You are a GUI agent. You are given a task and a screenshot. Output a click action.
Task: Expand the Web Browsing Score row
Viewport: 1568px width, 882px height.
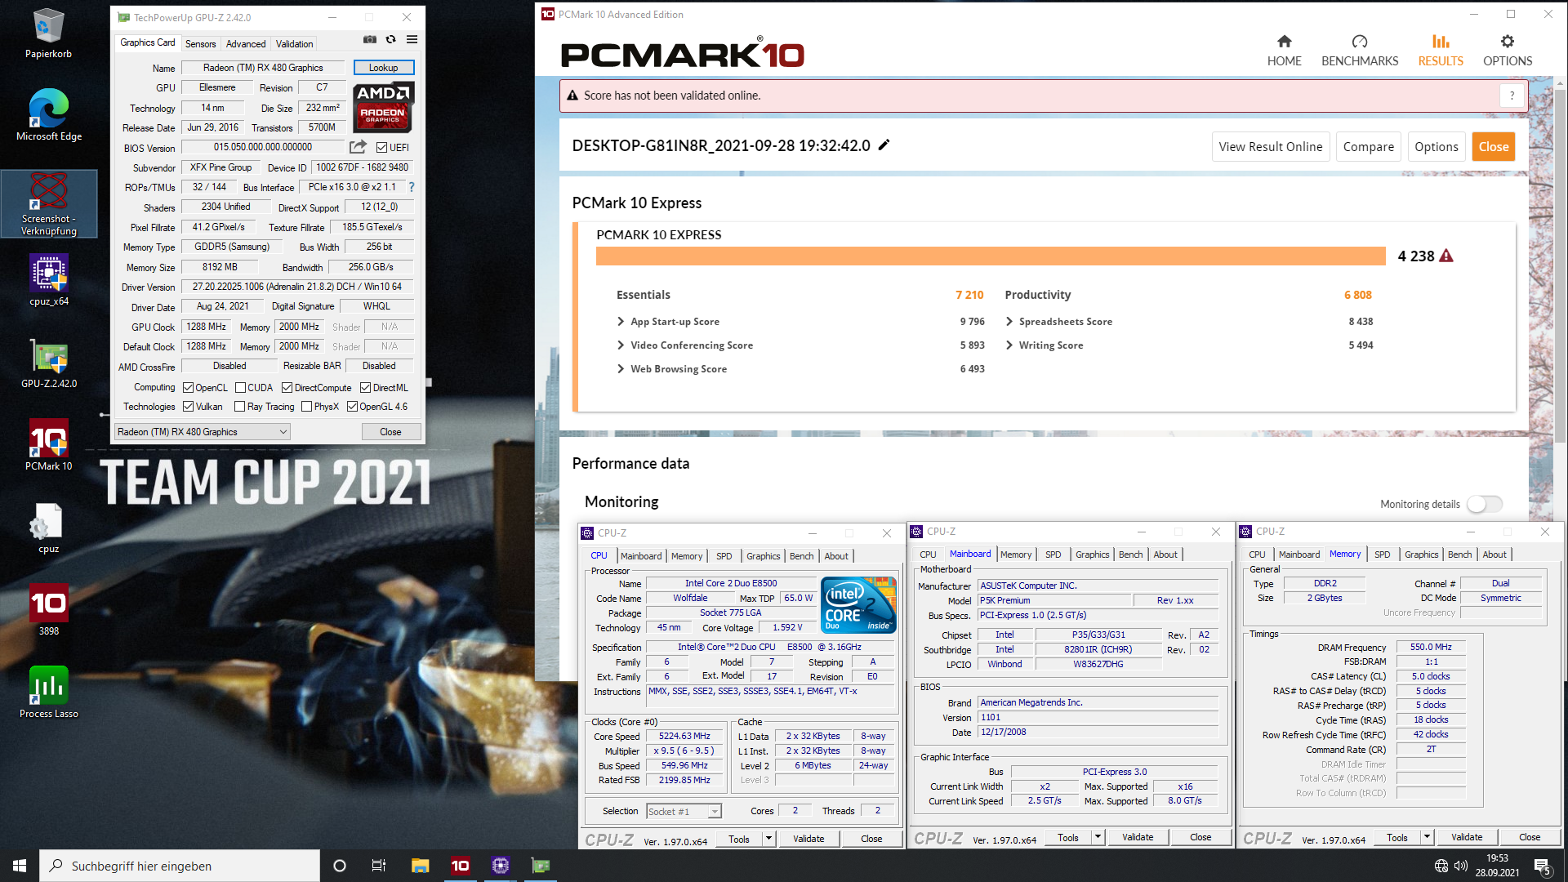[x=621, y=369]
